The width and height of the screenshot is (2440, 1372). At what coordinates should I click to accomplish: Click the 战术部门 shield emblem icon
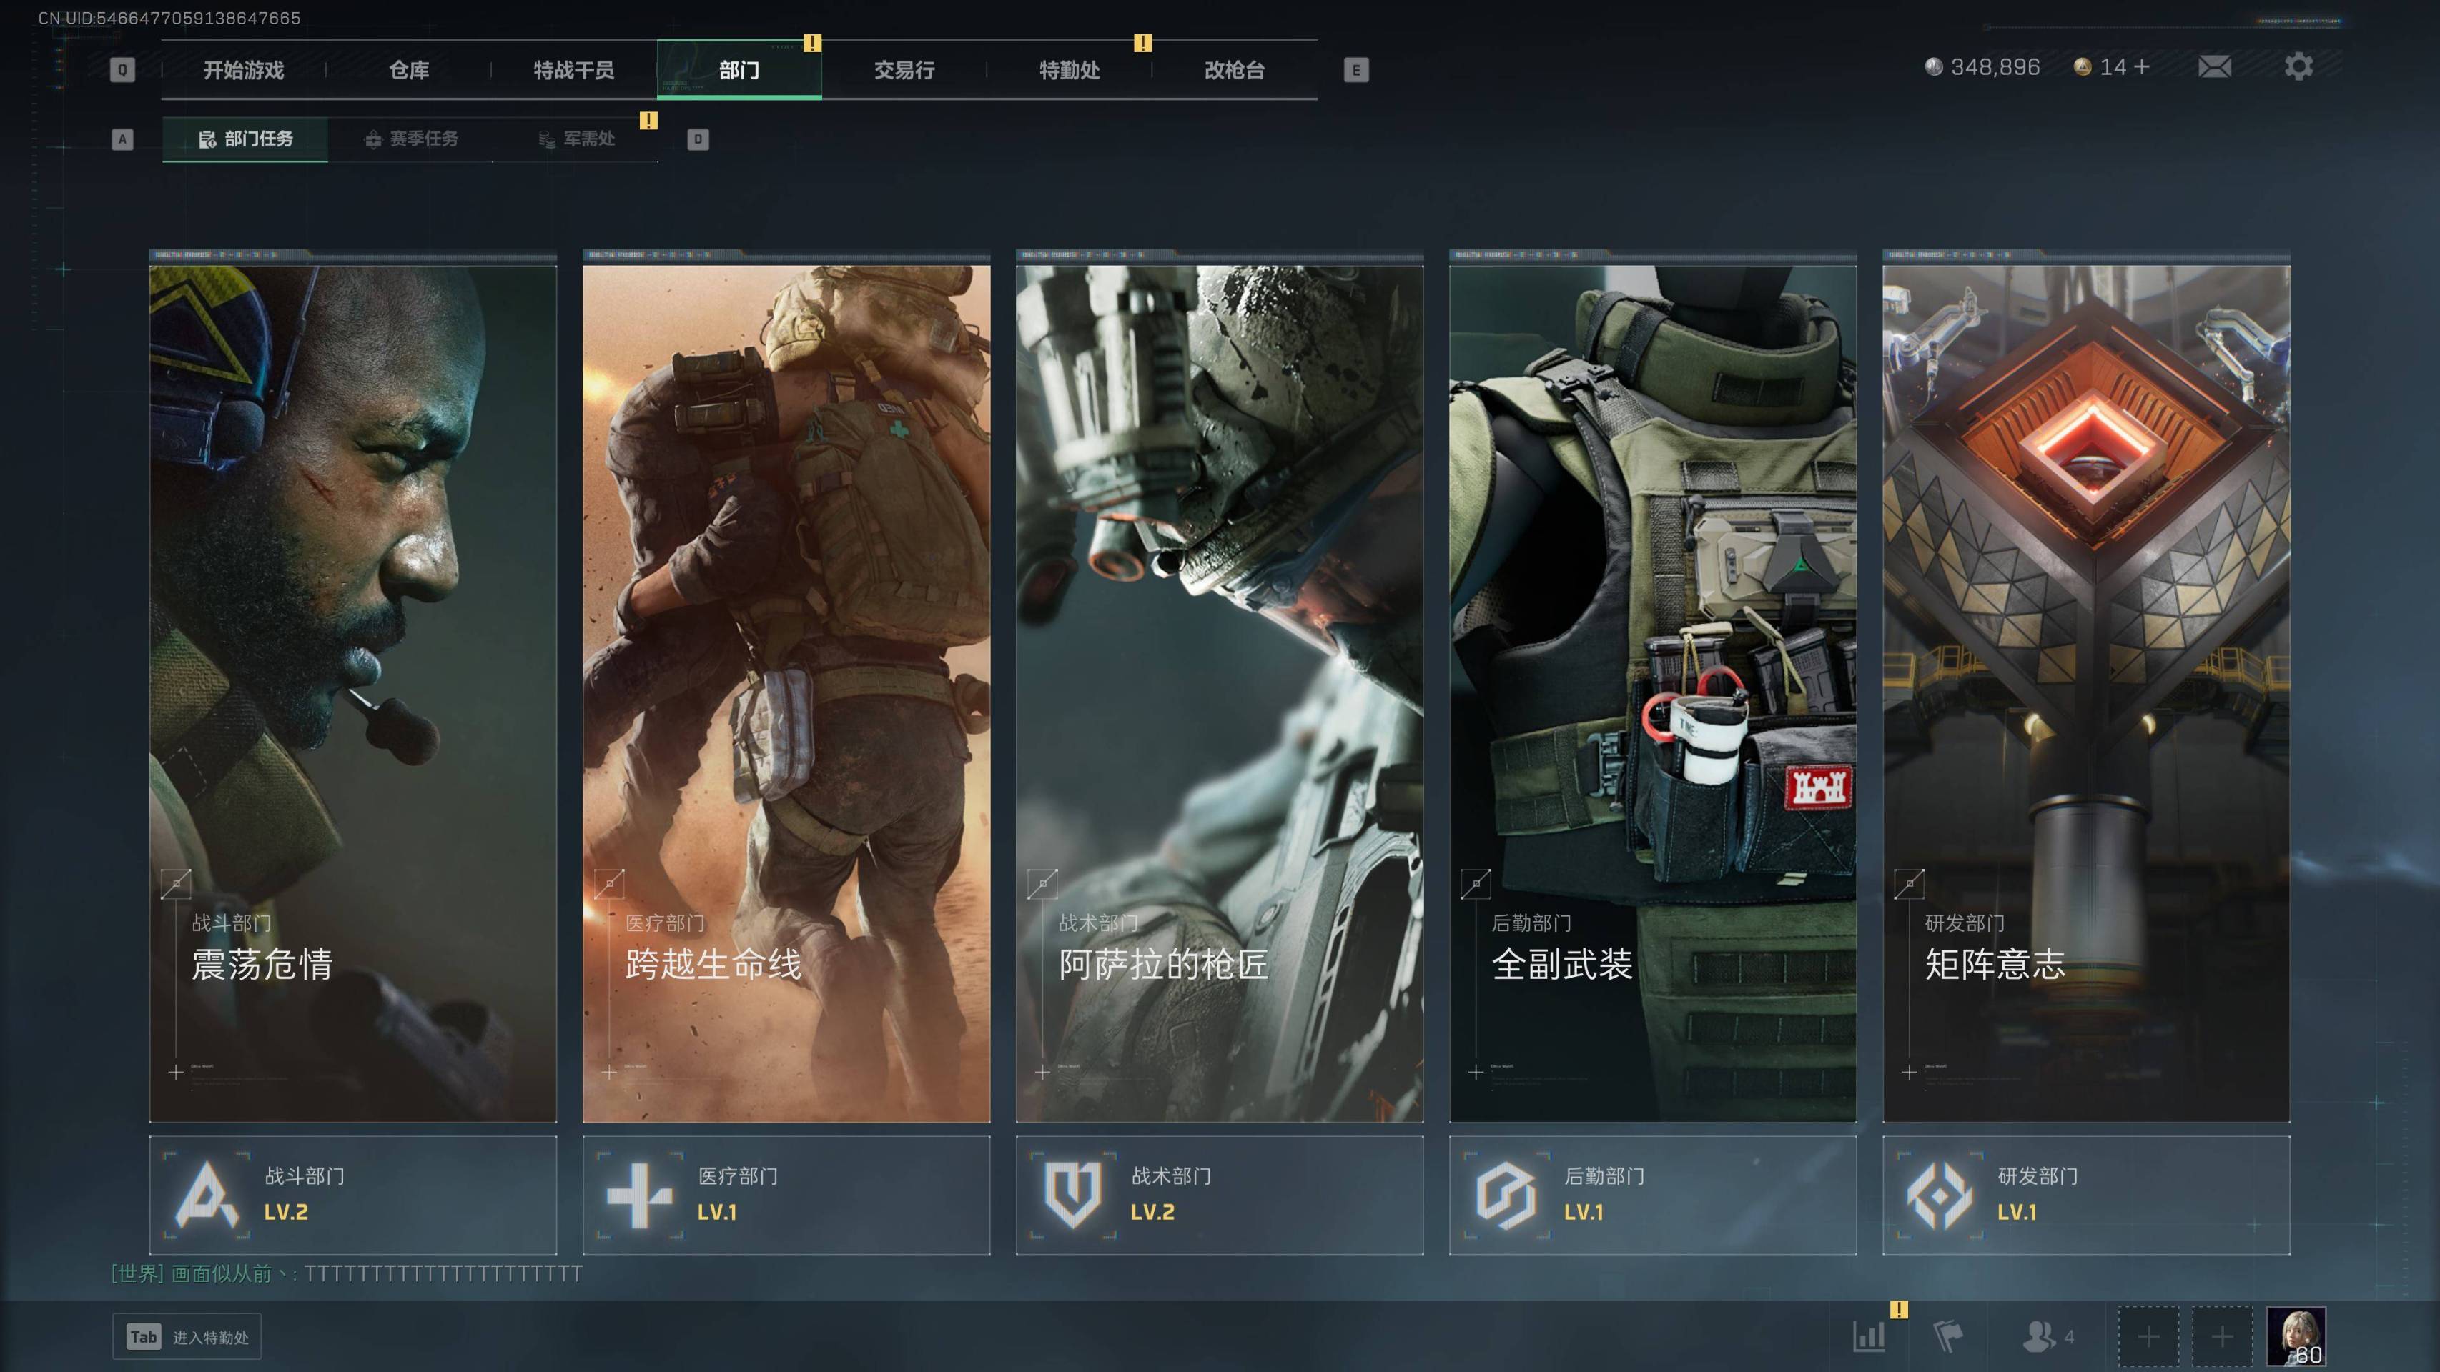(1072, 1195)
